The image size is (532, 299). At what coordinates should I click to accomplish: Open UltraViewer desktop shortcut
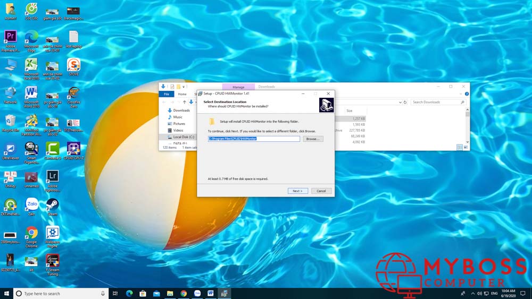point(10,151)
